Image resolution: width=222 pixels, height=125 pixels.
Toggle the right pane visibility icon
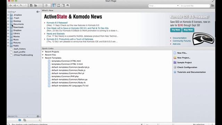click(x=63, y=6)
